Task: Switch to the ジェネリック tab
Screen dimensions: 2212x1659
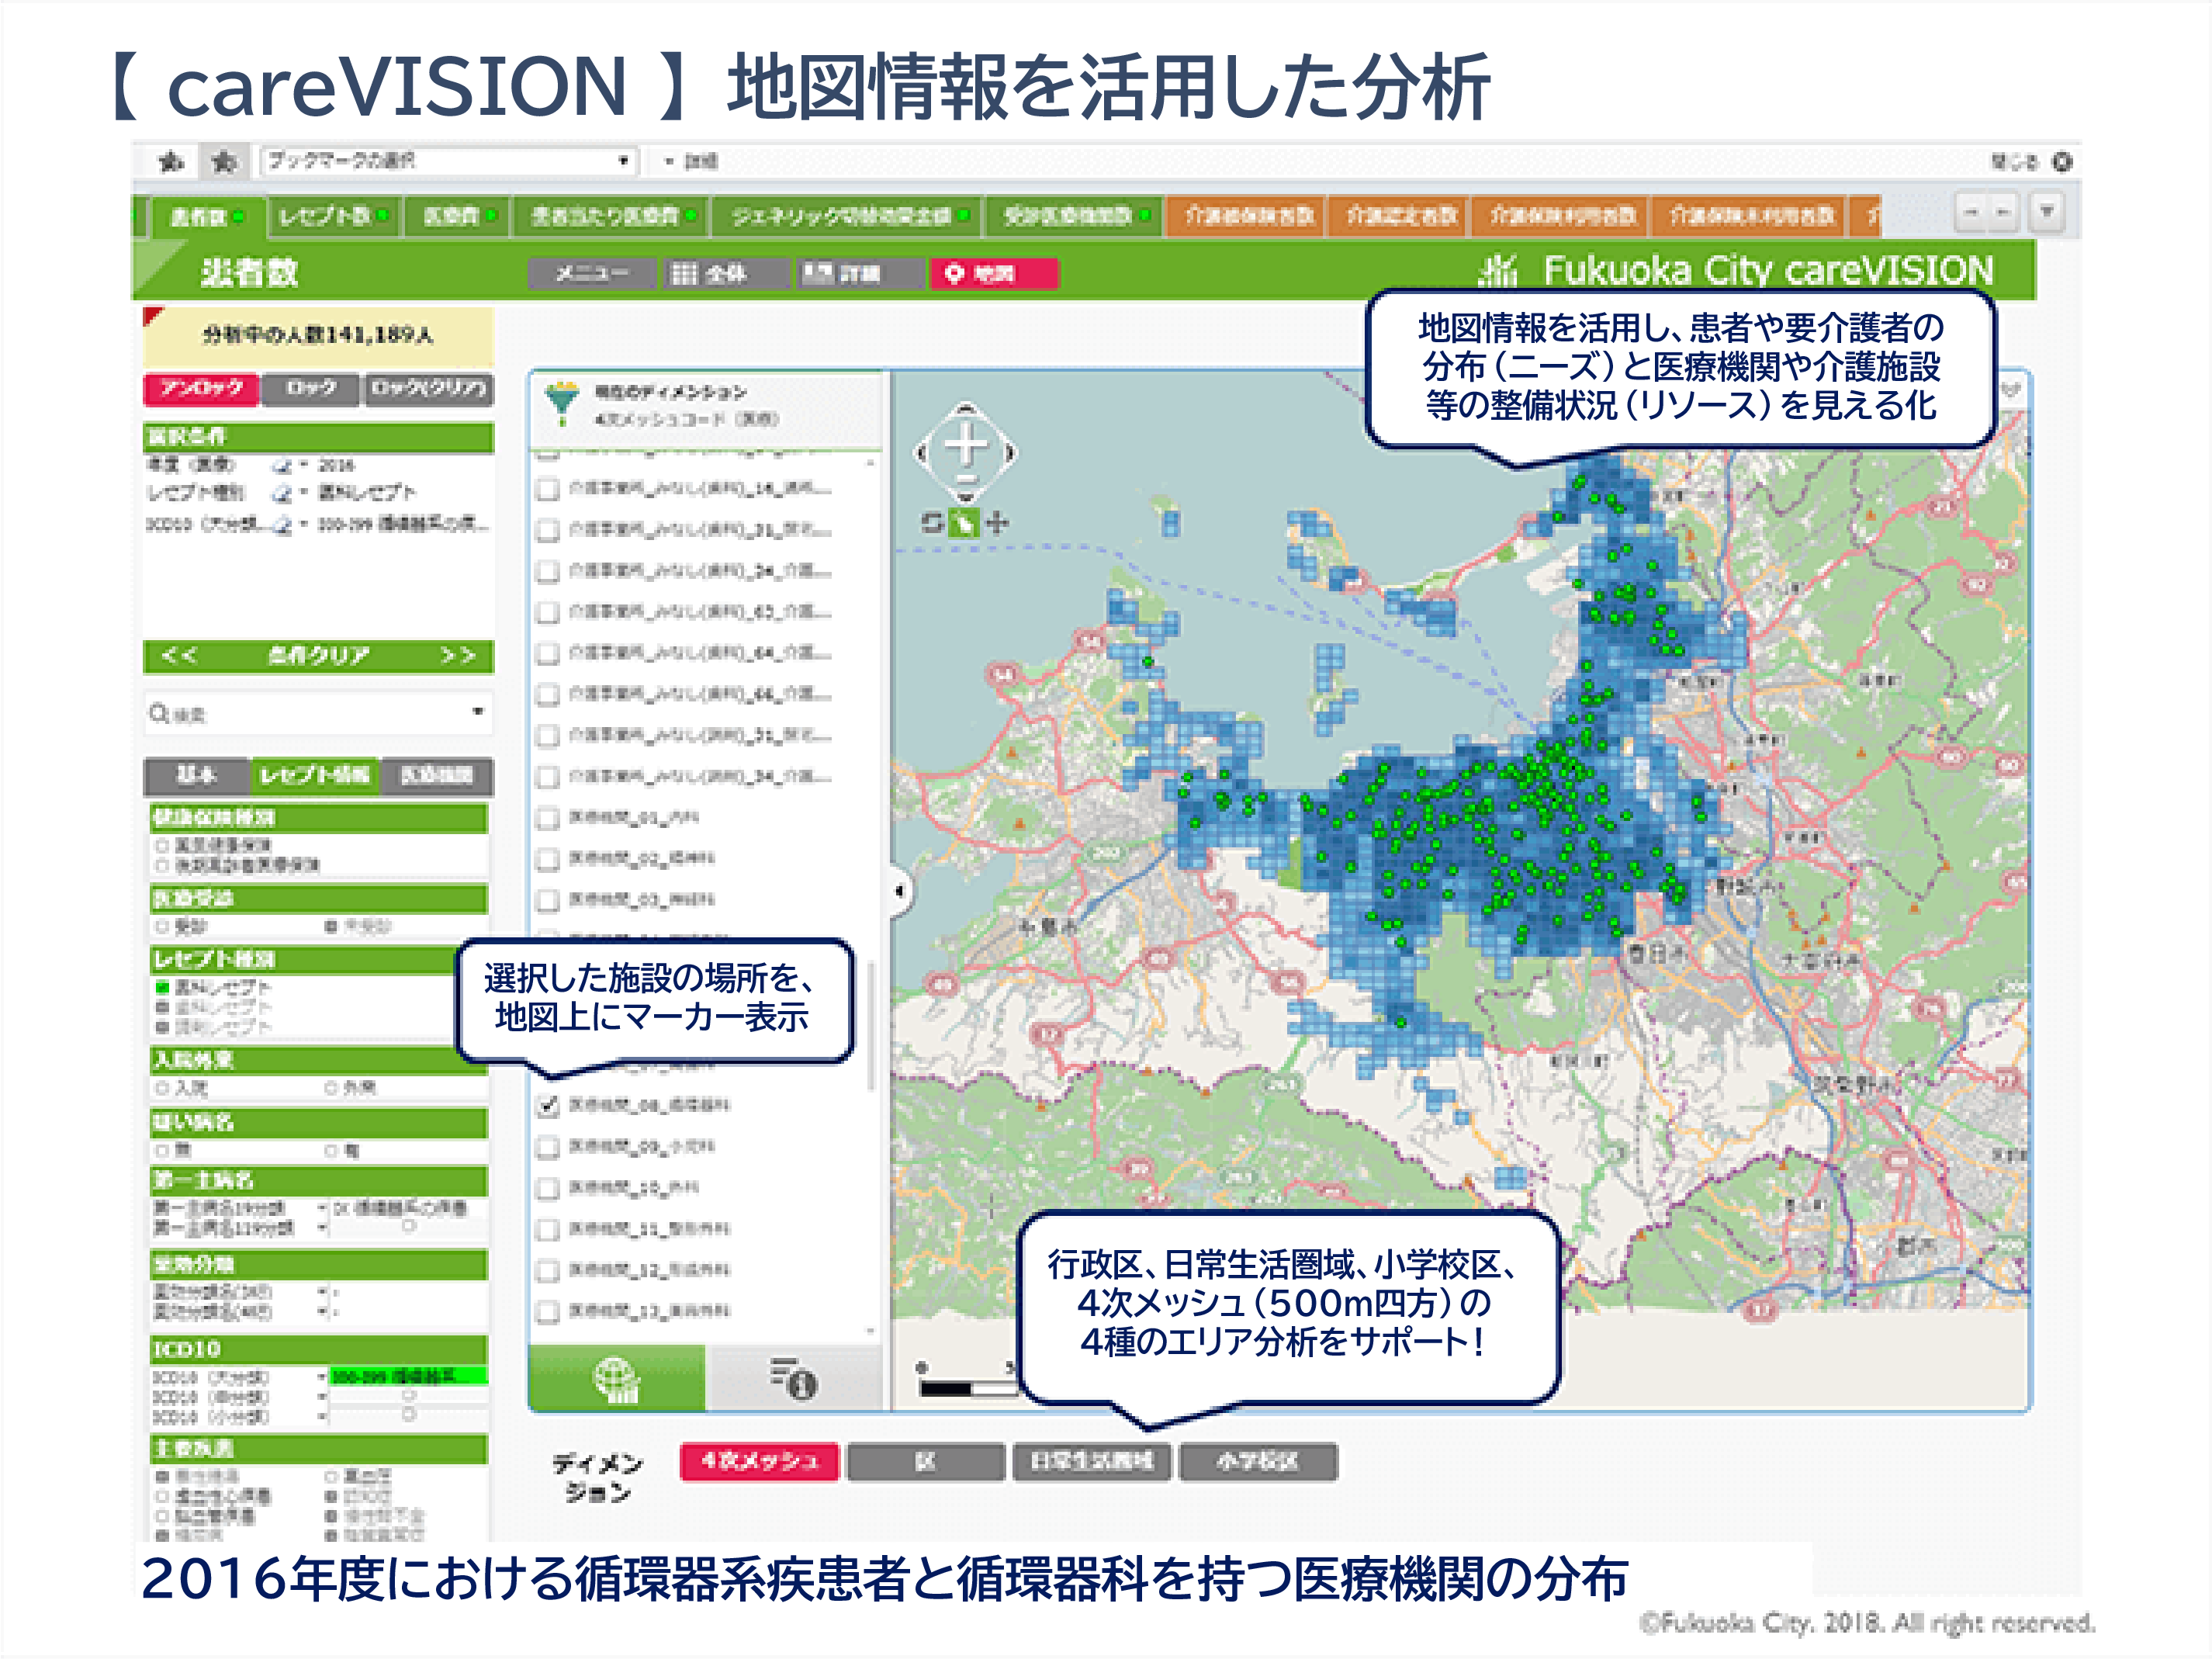Action: 847,216
